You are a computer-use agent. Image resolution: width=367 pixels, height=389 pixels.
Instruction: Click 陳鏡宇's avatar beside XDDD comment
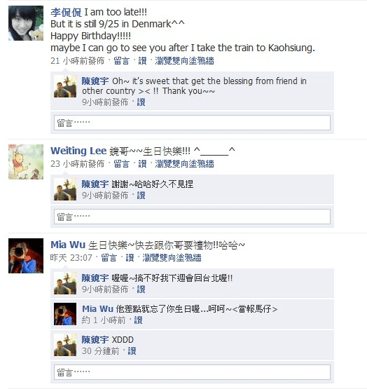(x=65, y=345)
